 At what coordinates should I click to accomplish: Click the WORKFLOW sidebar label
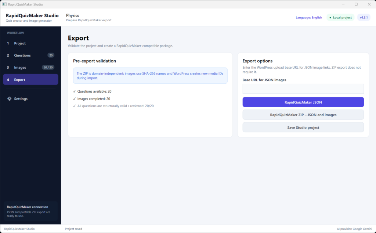click(15, 33)
